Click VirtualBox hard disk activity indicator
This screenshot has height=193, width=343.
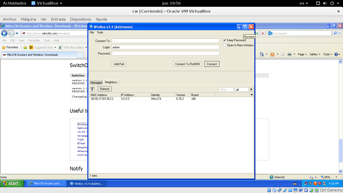(269, 190)
